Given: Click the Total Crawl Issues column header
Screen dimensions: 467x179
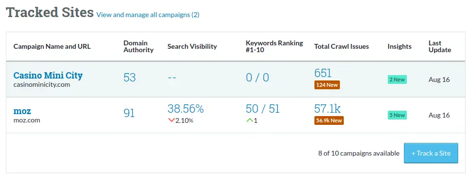Looking at the screenshot, I should [x=342, y=47].
